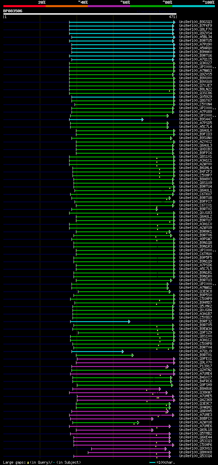The width and height of the screenshot is (218, 465).
Task: Open hit UniRef100_Q9ZVS4
Action: click(x=196, y=33)
